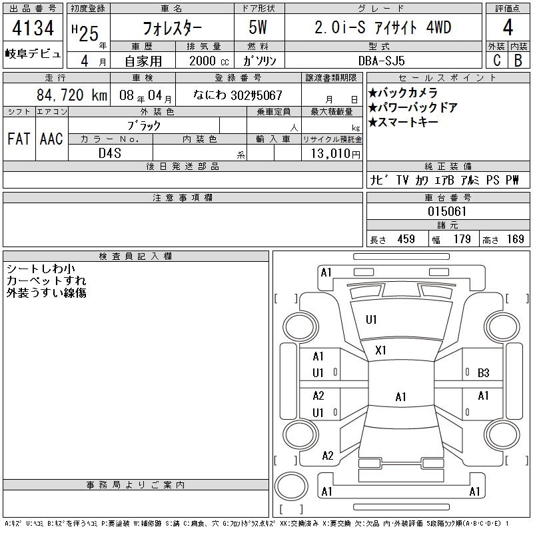Click the car name フォレスター
Screen dimensions: 533x533
click(172, 28)
